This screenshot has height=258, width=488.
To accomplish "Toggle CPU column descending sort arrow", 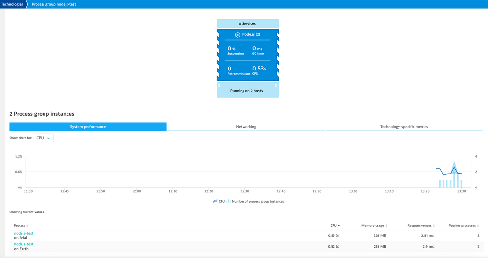I will (339, 226).
